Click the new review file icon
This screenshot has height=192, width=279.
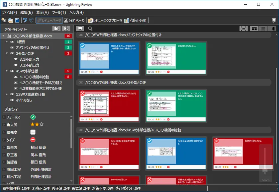coord(4,21)
